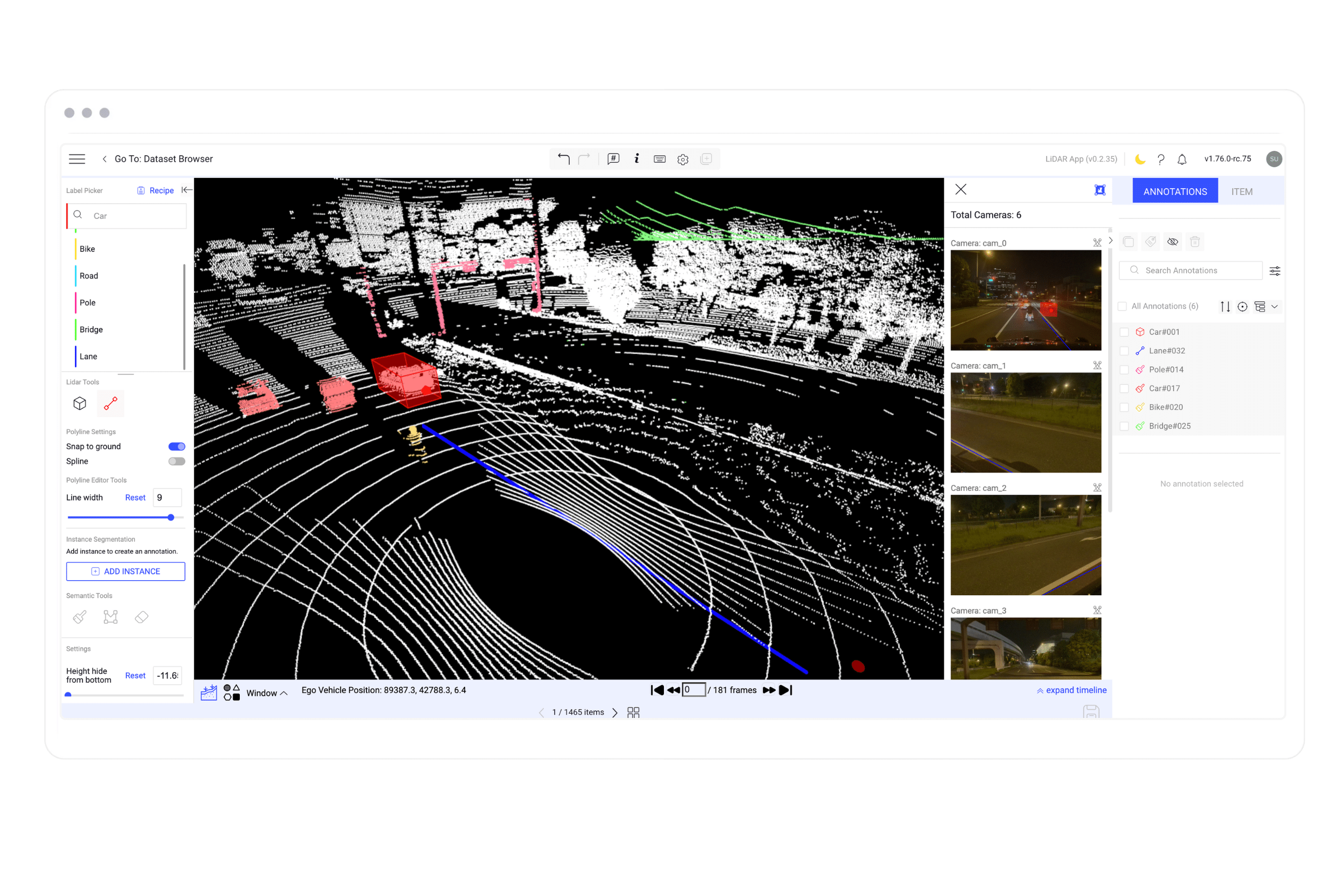Expand annotation grouping dropdown arrow
The height and width of the screenshot is (890, 1332).
point(1275,307)
